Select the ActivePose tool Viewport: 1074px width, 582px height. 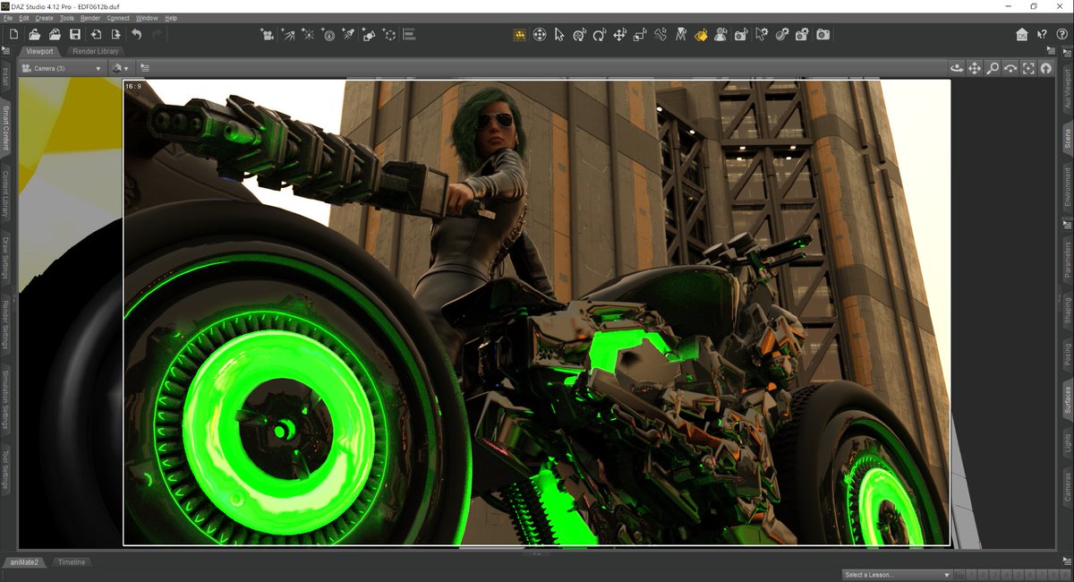point(580,34)
